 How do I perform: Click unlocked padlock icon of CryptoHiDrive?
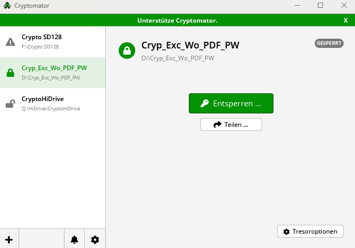click(10, 104)
